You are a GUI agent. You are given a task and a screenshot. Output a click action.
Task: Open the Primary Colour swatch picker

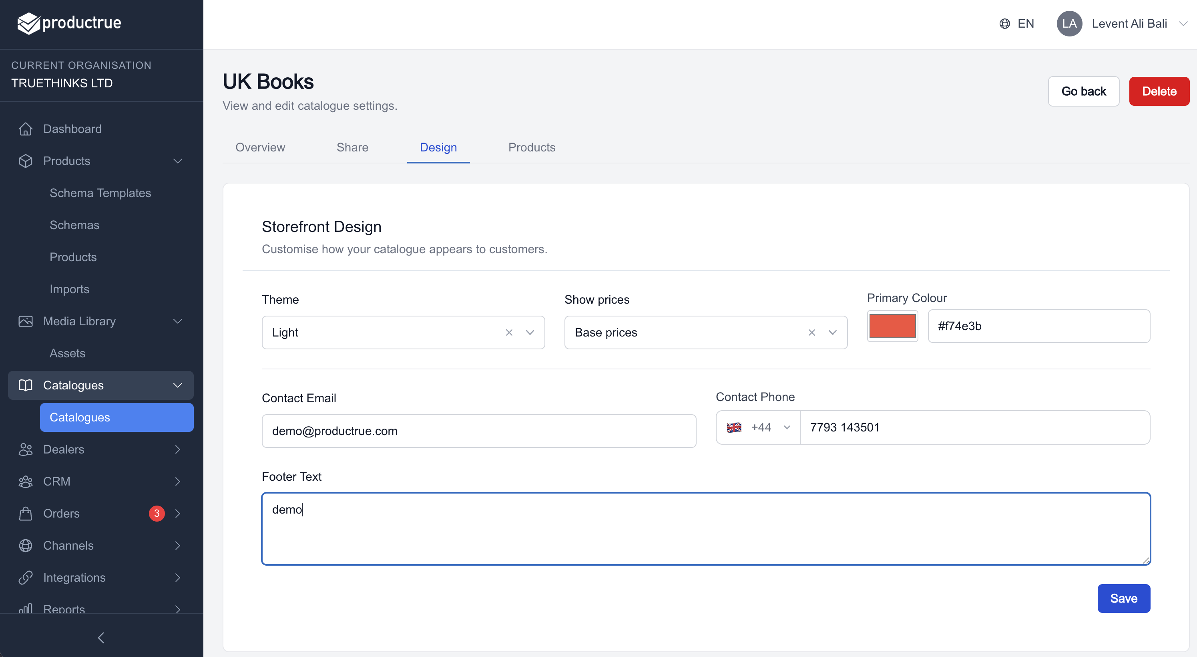click(x=892, y=326)
